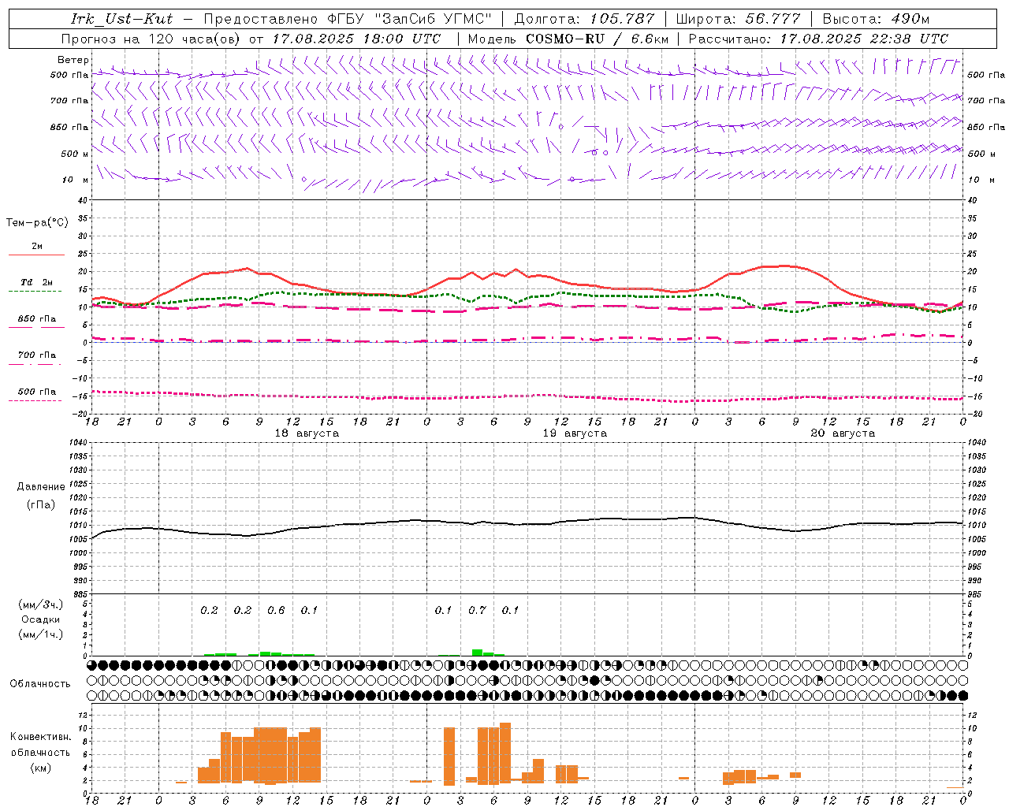1009x807 pixels.
Task: Click the altitude text 'Высота: 490м'
Action: 876,19
